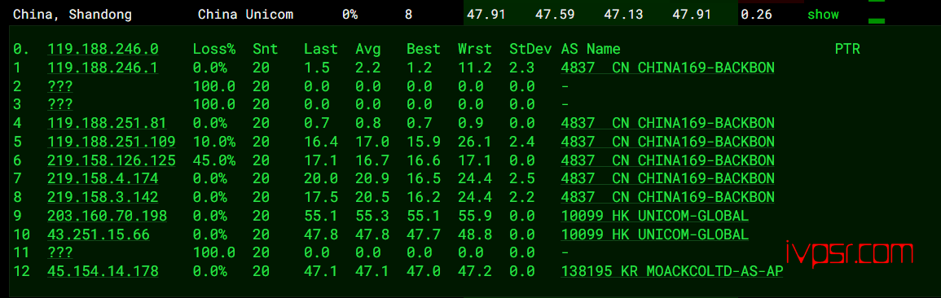The image size is (941, 298).
Task: Click the ??? host in hop 11
Action: (x=60, y=253)
